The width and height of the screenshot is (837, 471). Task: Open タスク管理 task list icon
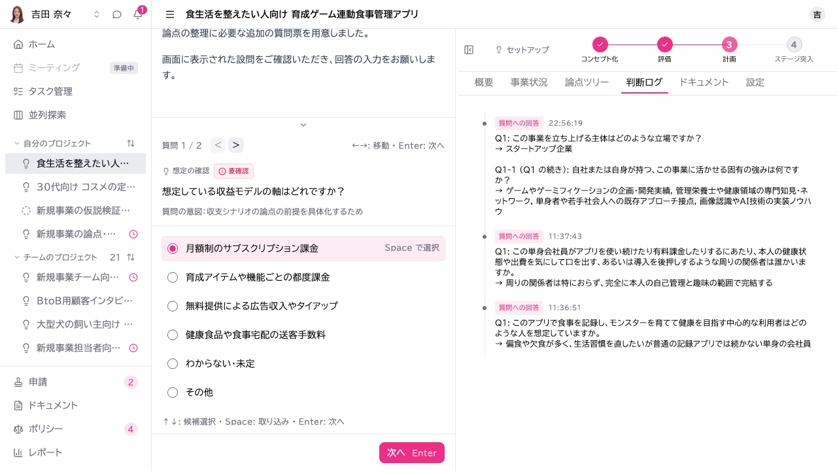click(x=18, y=92)
